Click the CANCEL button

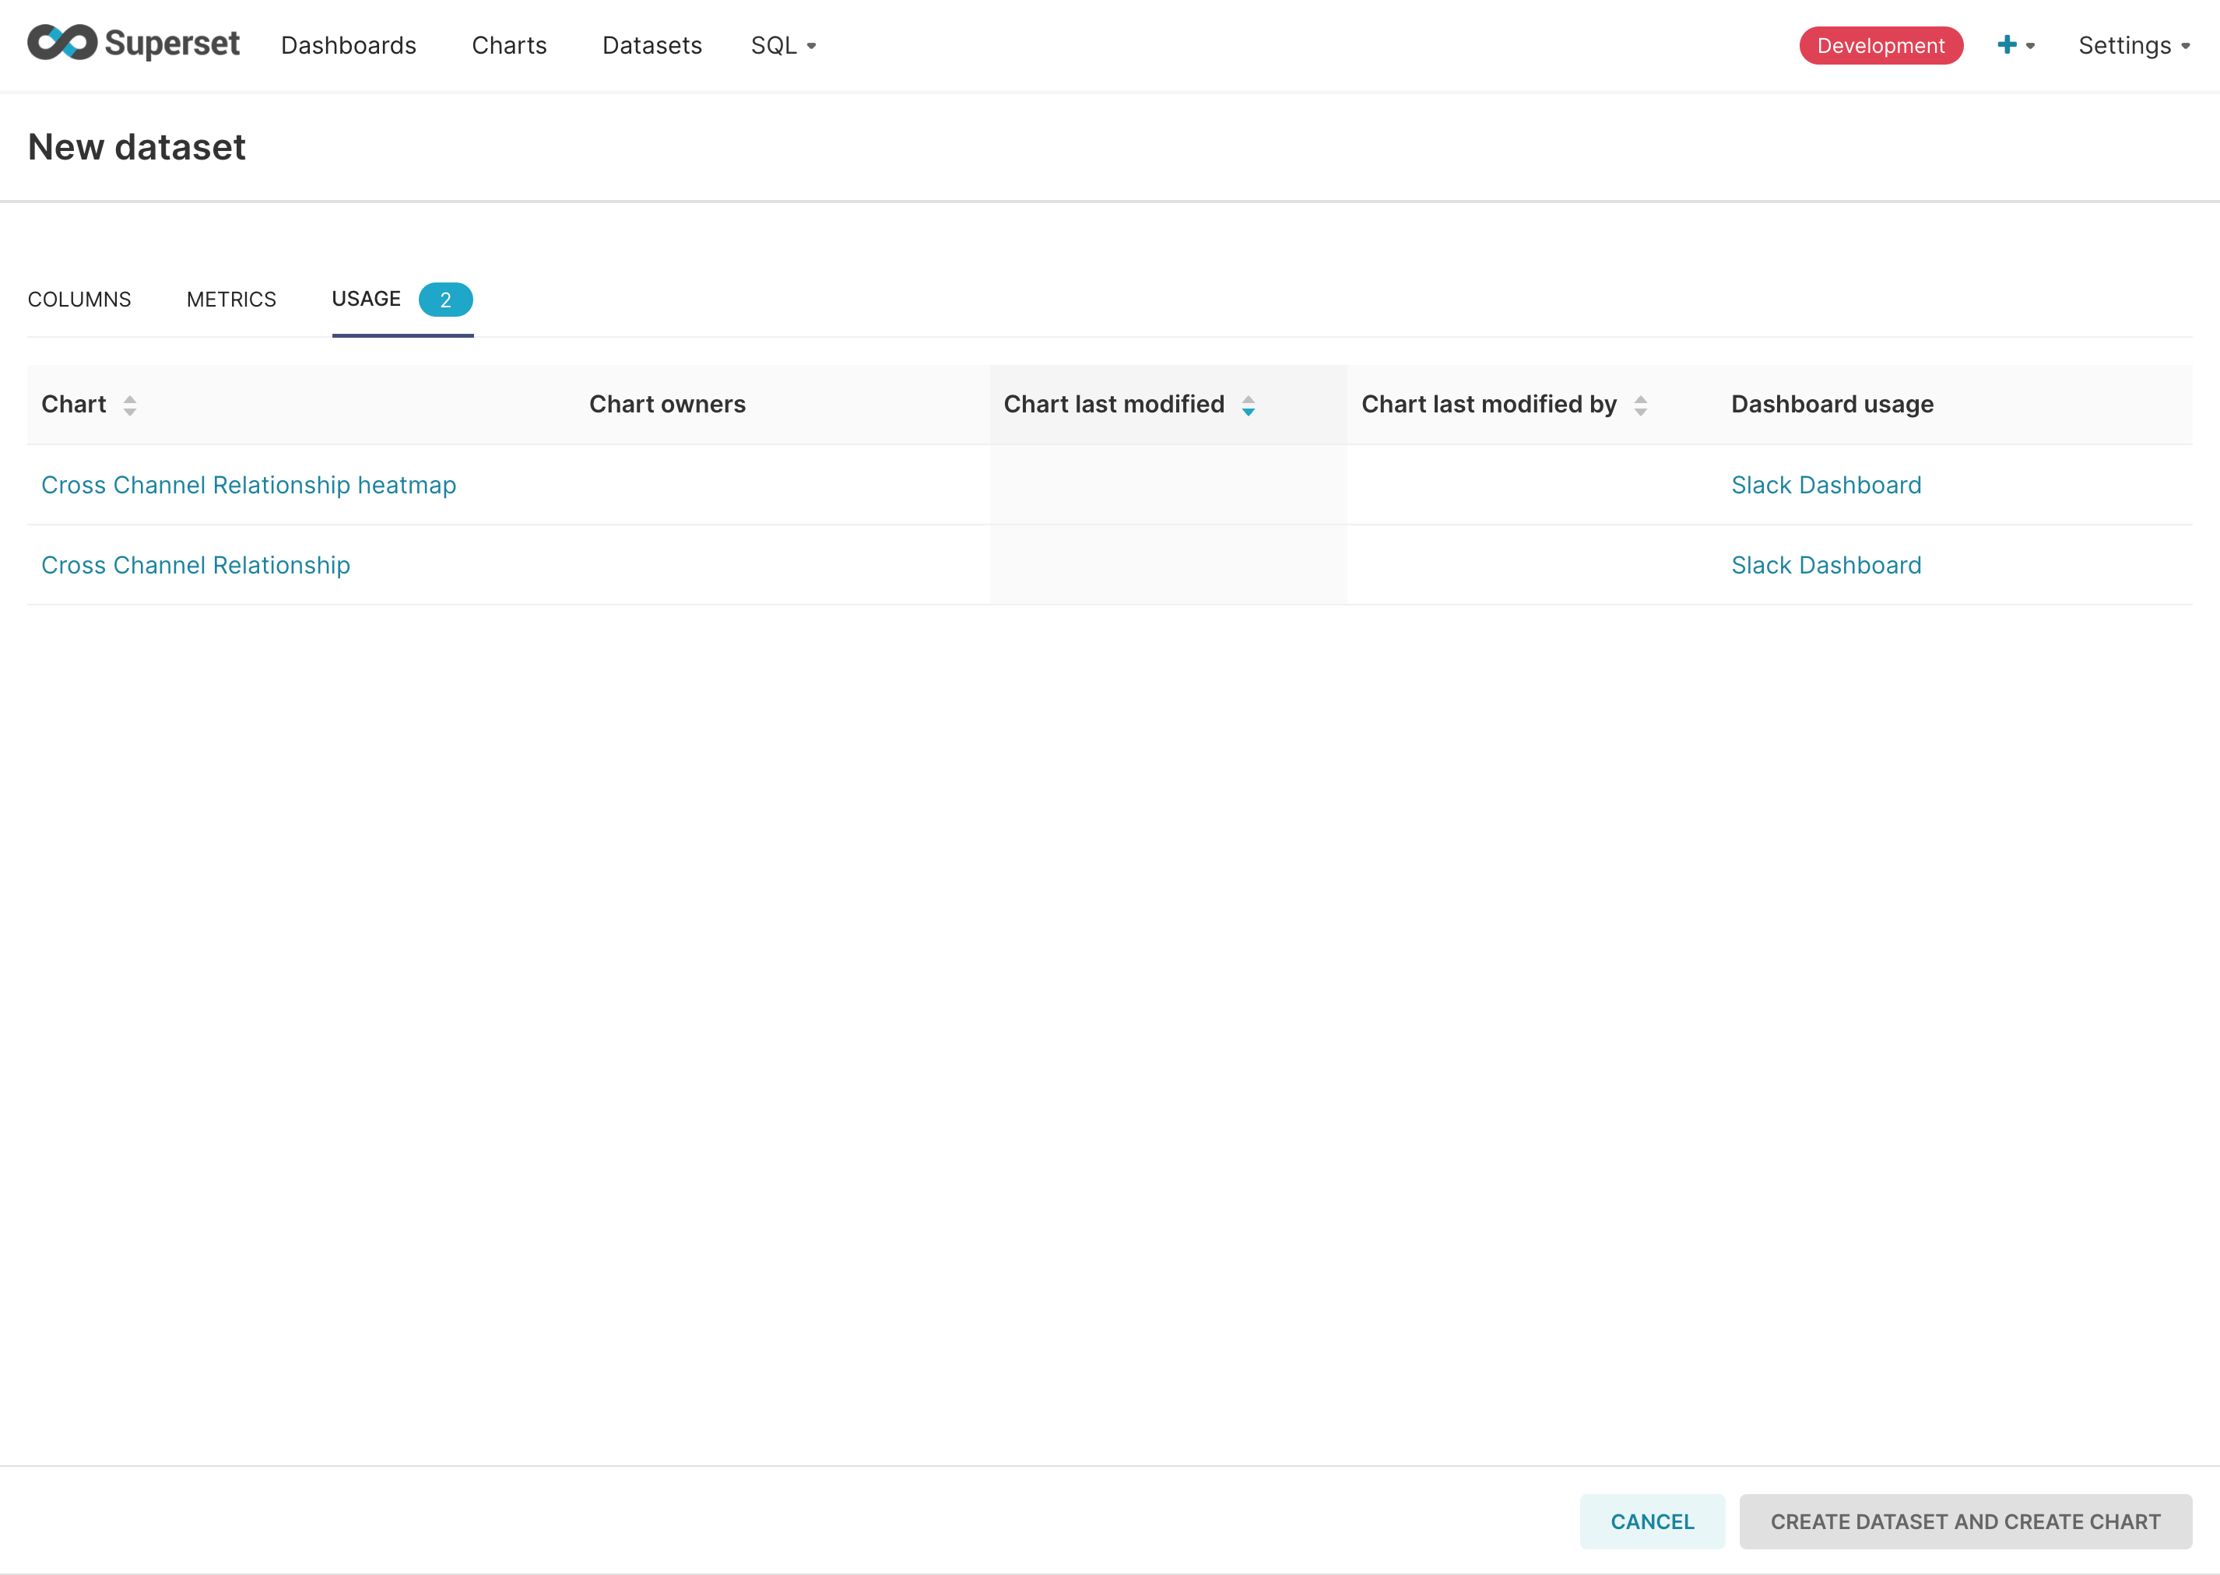(1652, 1521)
